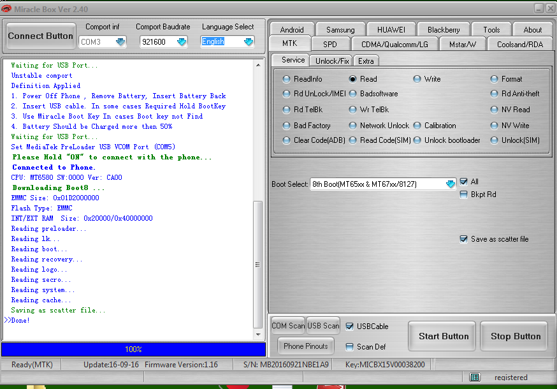Select the ReadInfo radio button

click(286, 79)
